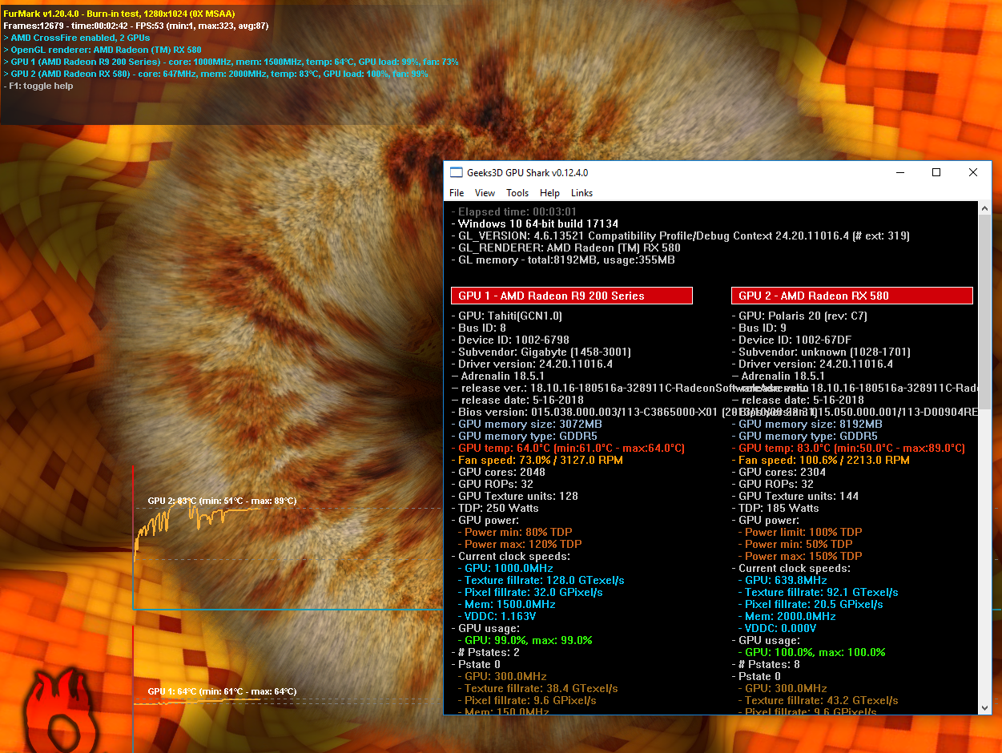Click GPU Texture units: 128 line
The width and height of the screenshot is (1002, 753).
click(x=514, y=496)
